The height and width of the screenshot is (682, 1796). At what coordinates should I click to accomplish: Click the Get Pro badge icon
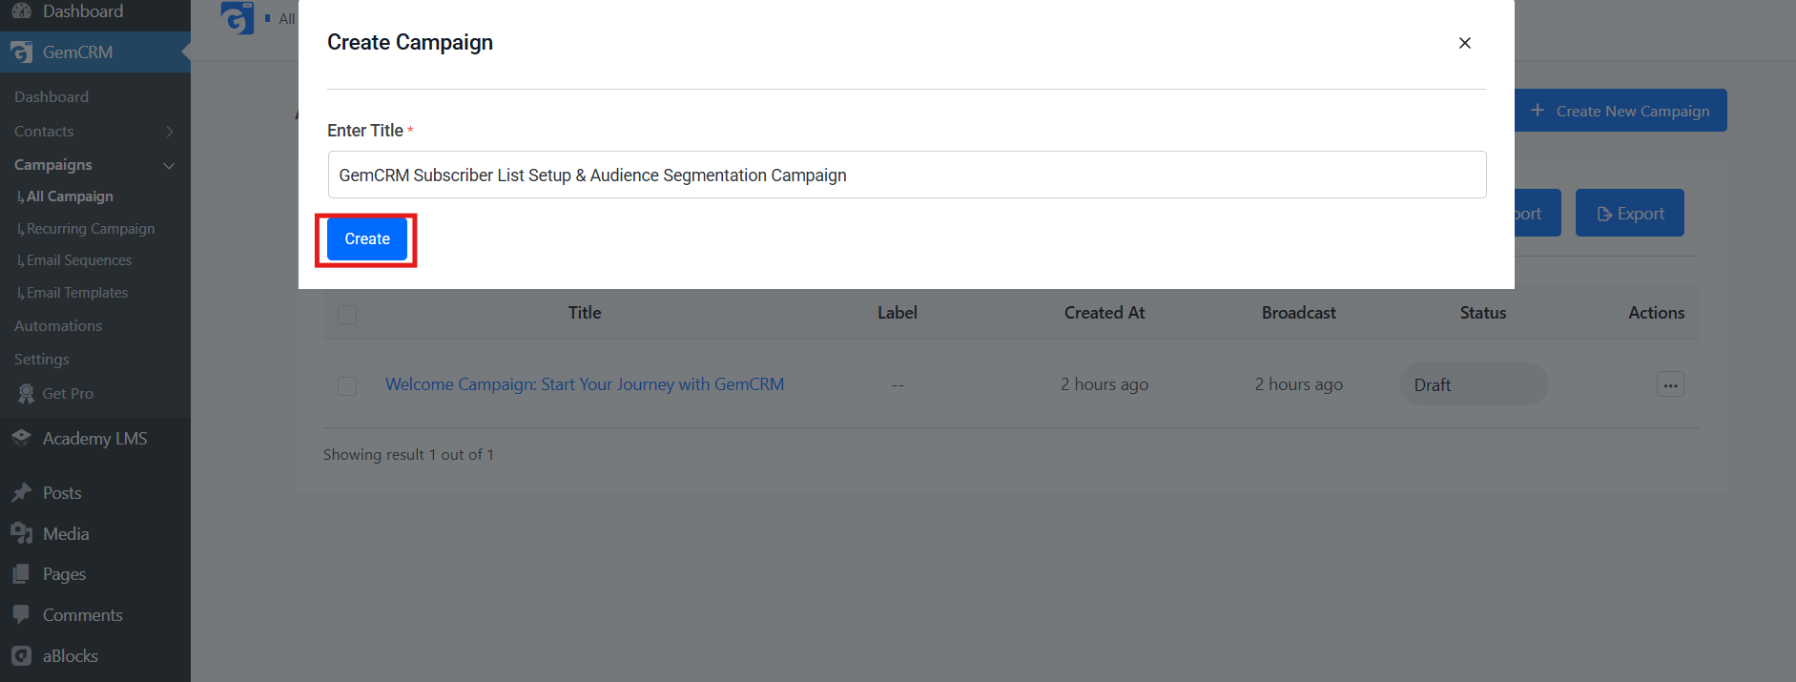26,394
